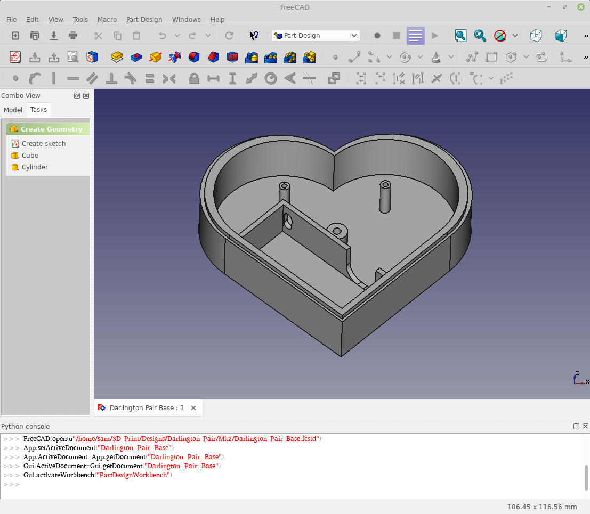This screenshot has width=590, height=514.
Task: Click the New sketch icon in toolbar
Action: coord(15,57)
